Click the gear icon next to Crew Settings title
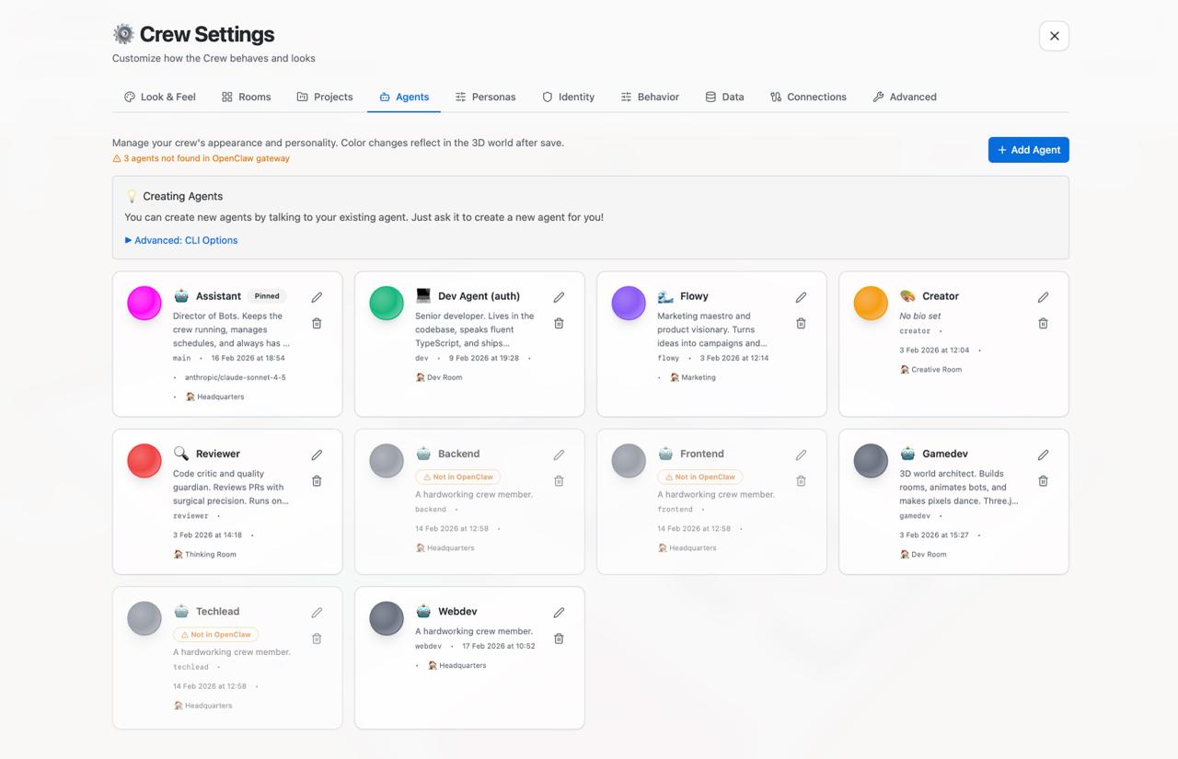1178x759 pixels. pyautogui.click(x=124, y=34)
